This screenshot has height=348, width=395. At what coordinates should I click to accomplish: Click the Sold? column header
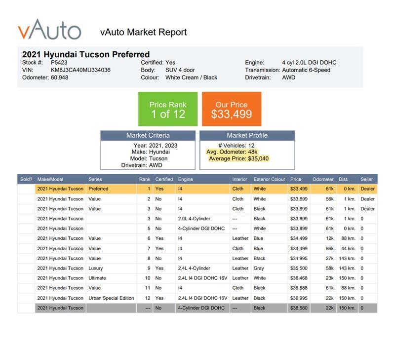26,179
